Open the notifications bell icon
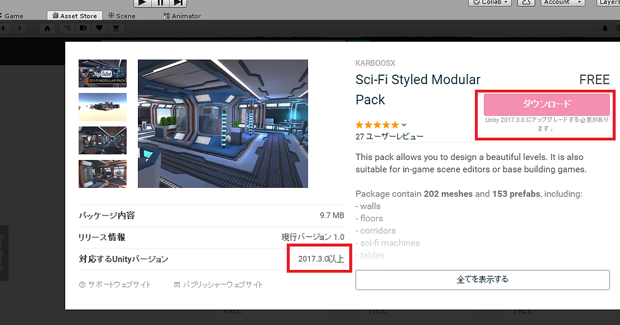 605,28
